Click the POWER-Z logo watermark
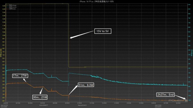The height and width of the screenshot is (108, 193). (178, 101)
